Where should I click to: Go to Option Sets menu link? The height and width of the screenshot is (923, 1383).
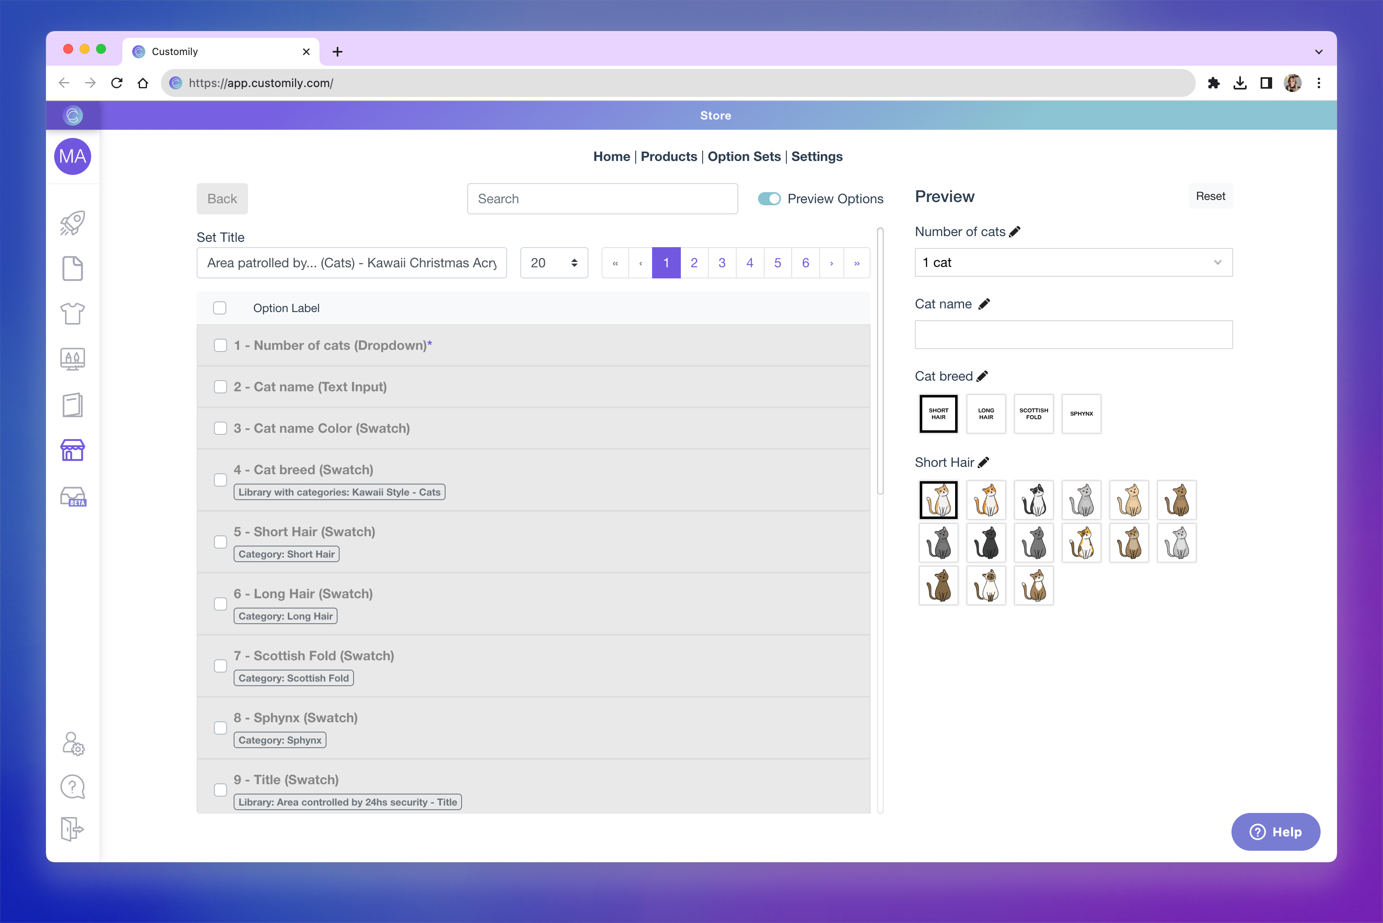click(x=744, y=156)
